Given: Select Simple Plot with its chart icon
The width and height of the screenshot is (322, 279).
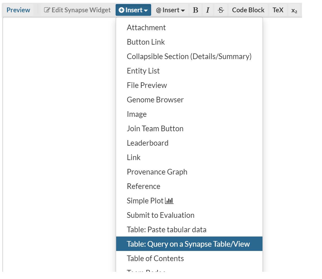Looking at the screenshot, I should pyautogui.click(x=150, y=201).
